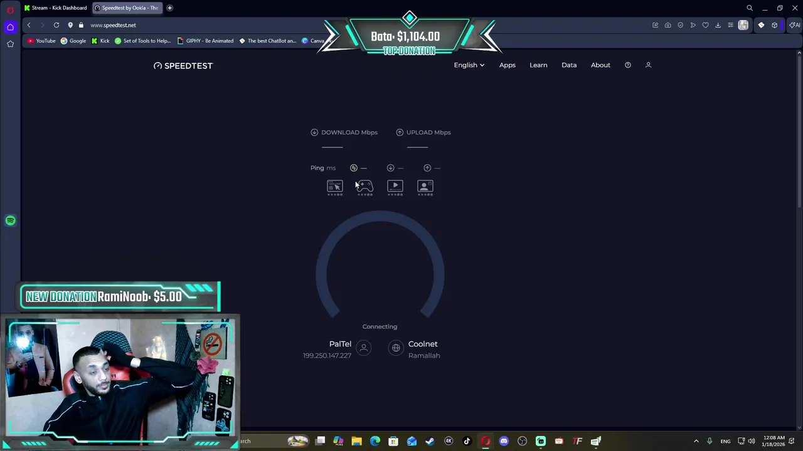Viewport: 803px width, 451px height.
Task: Open the About menu item
Action: point(600,65)
